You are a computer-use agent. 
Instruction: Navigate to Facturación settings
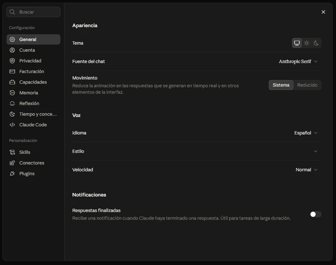(34, 72)
